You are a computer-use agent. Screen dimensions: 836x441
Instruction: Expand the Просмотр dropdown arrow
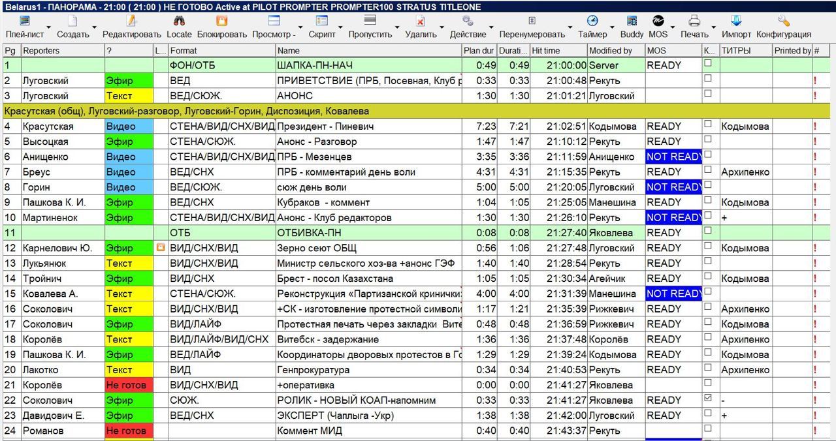(x=302, y=28)
